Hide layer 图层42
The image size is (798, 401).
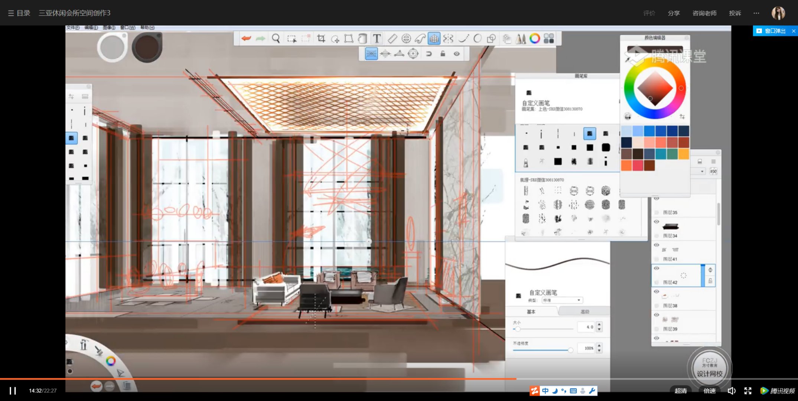pyautogui.click(x=657, y=268)
